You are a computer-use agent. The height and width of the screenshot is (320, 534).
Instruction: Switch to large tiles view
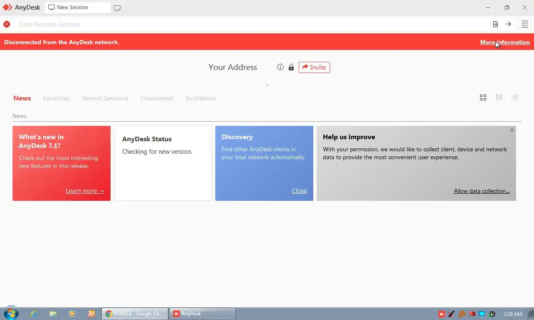[483, 97]
